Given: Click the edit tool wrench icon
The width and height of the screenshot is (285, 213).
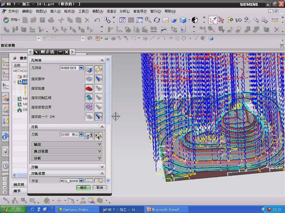Looking at the screenshot, I should click(x=98, y=136).
